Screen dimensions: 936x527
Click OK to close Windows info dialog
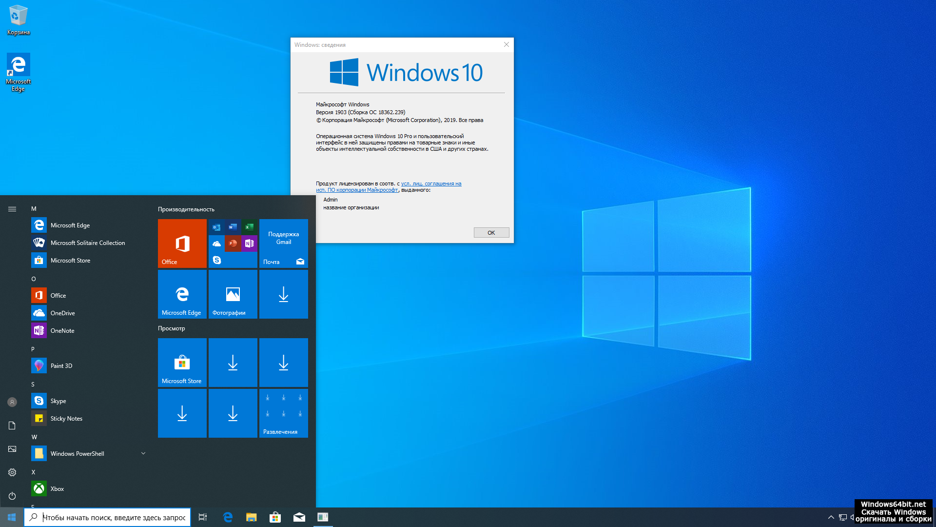[x=490, y=232]
